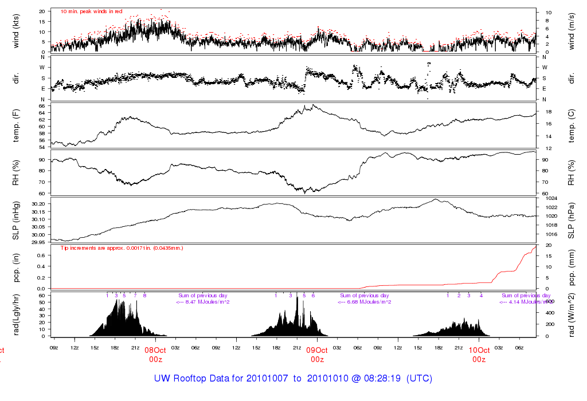The width and height of the screenshot is (587, 401).
Task: Click the "29.95" tick on SLP axis
Action: (x=39, y=242)
